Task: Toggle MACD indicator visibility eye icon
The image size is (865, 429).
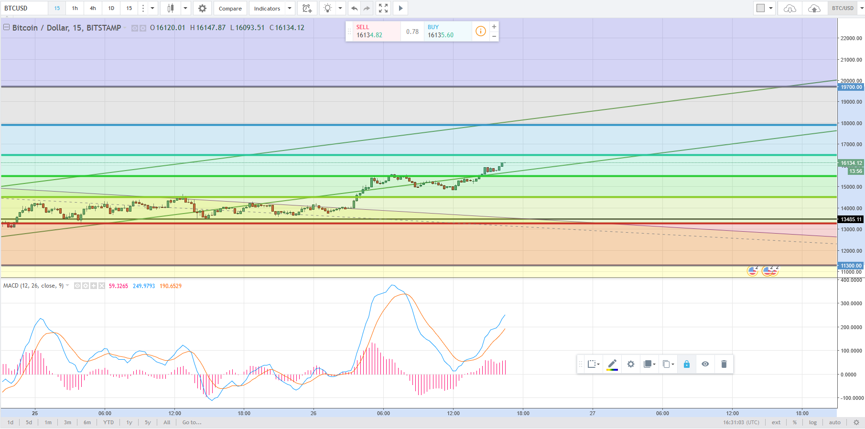Action: click(x=77, y=286)
